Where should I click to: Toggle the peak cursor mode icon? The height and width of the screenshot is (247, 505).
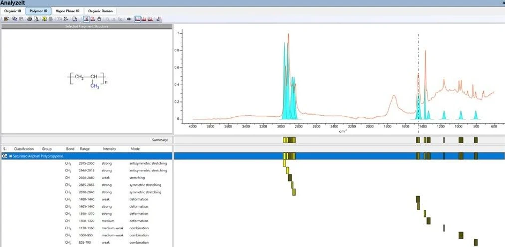[x=86, y=19]
